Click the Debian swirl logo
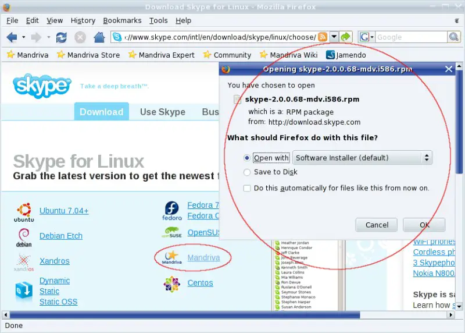Screen dimensions: 465x333 tap(24, 238)
